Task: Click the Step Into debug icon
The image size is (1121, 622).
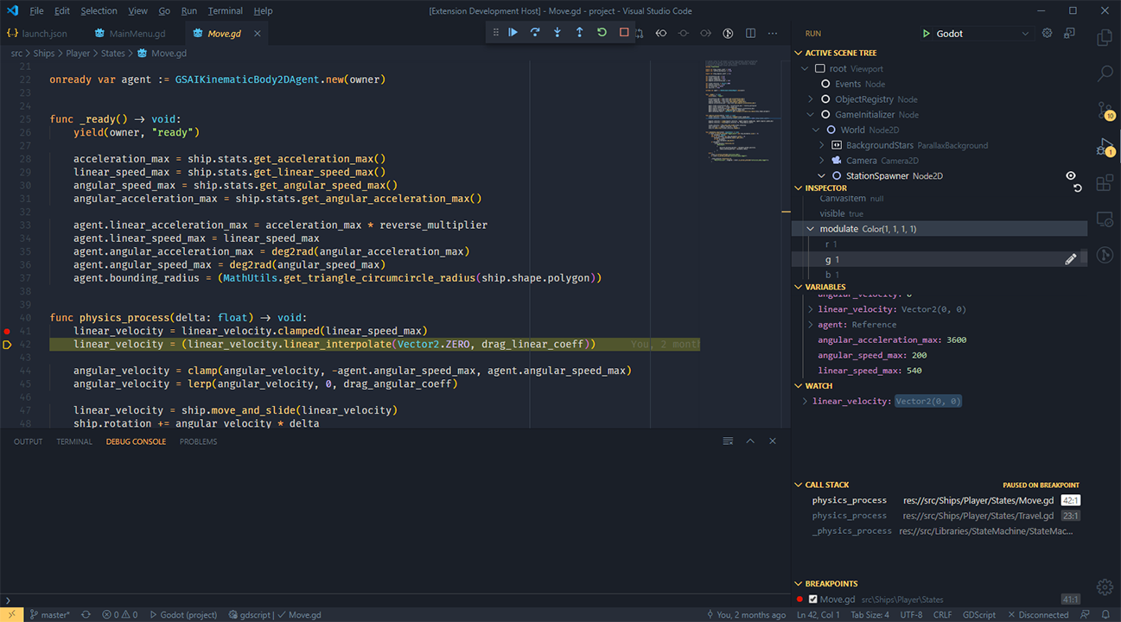Action: point(556,32)
